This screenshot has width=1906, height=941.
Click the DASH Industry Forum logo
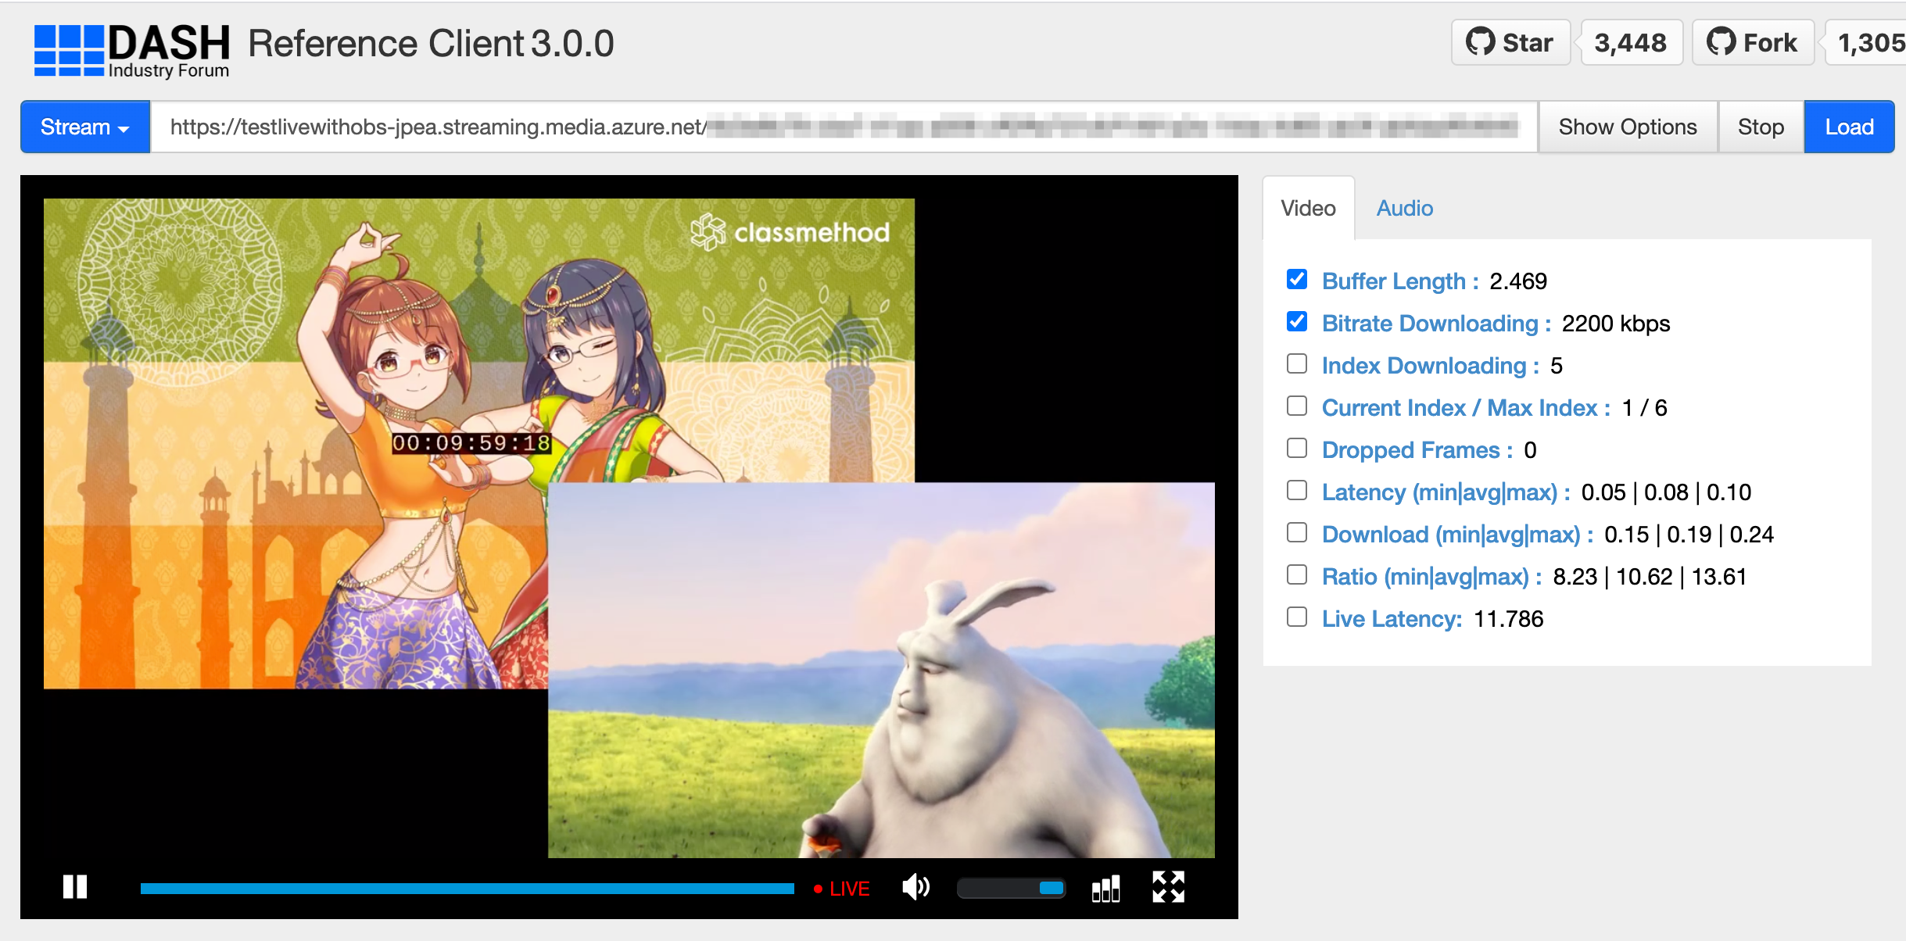pyautogui.click(x=131, y=50)
